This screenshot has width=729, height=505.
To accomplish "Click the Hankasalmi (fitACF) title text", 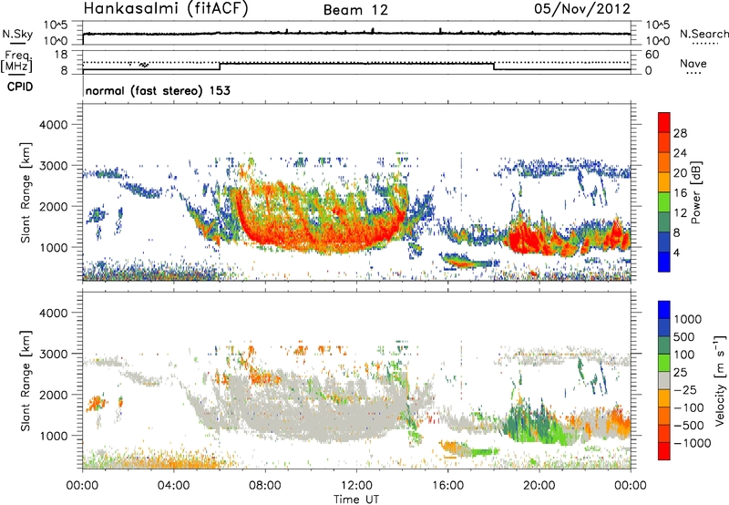I will (166, 9).
